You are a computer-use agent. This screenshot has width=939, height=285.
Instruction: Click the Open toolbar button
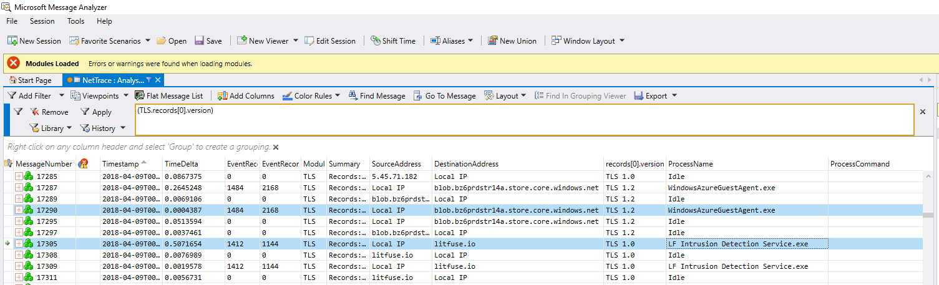pos(172,41)
